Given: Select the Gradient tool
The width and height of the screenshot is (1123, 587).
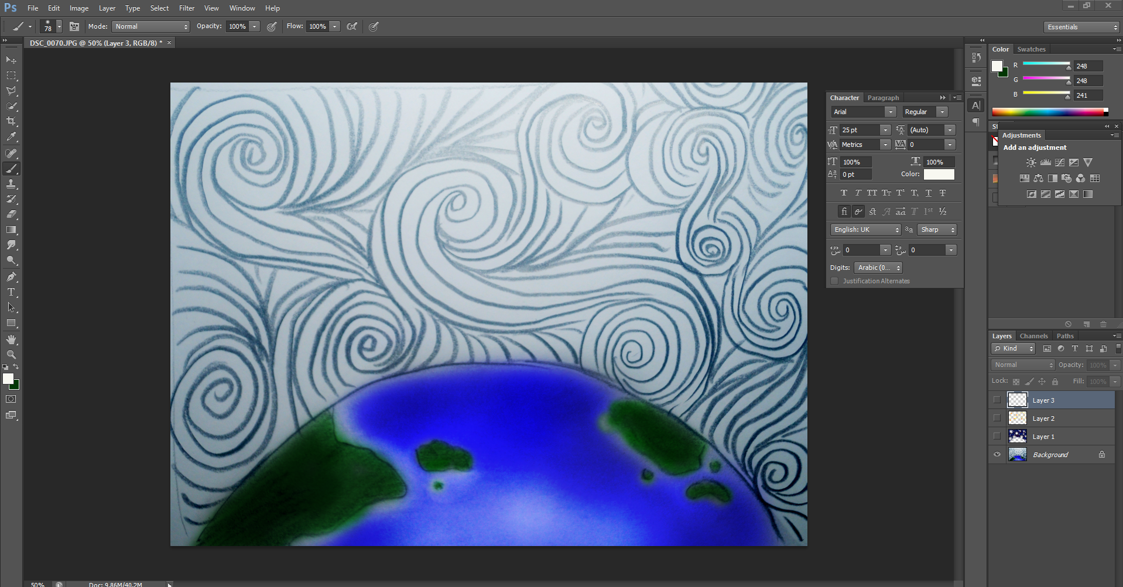Looking at the screenshot, I should tap(11, 230).
